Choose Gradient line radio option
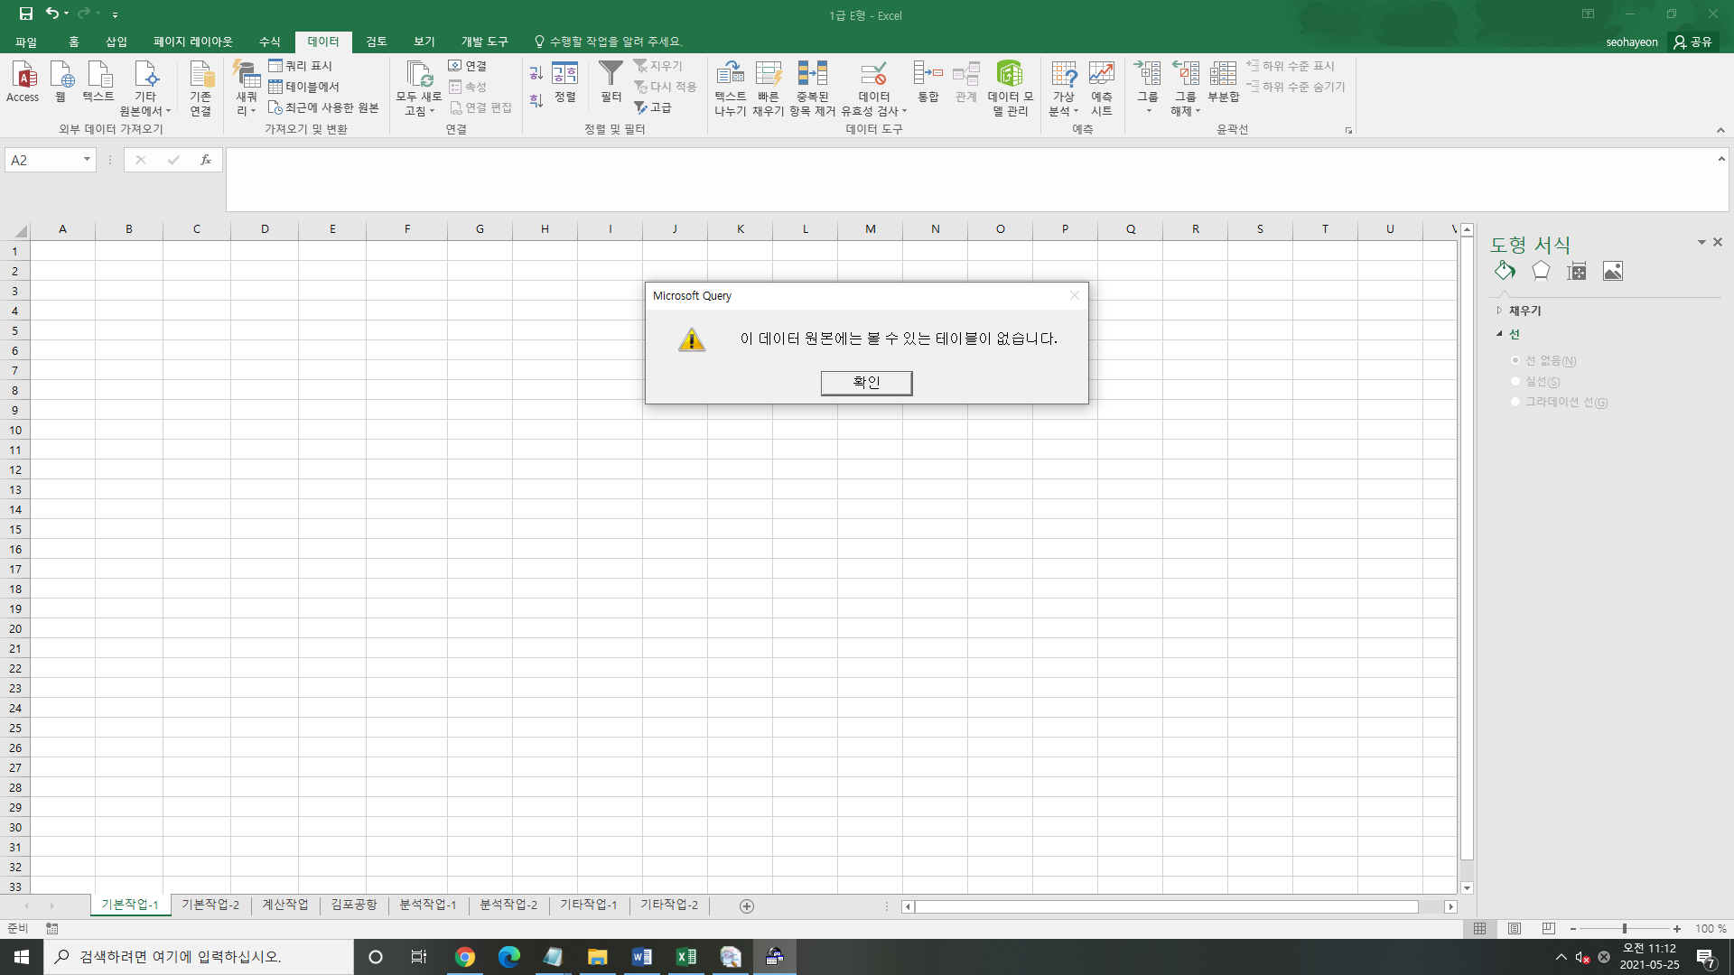 coord(1515,402)
